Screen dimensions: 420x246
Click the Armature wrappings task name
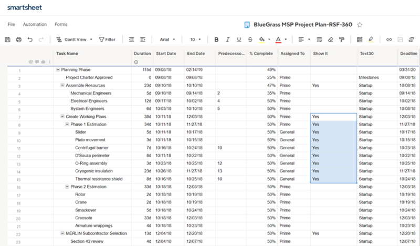pos(94,225)
